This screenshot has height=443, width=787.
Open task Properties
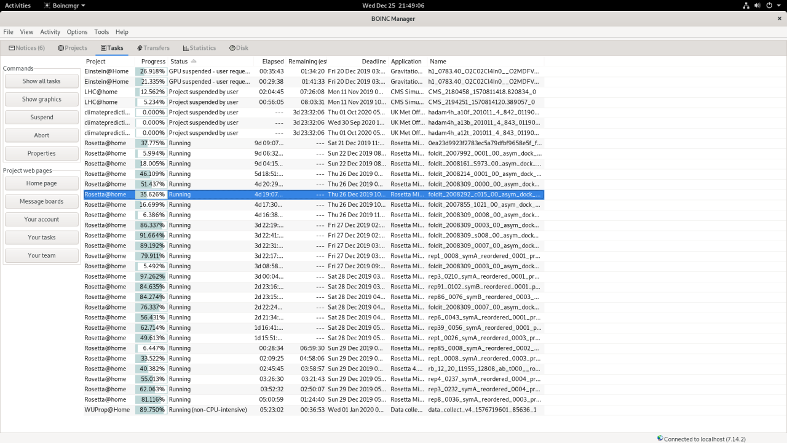pyautogui.click(x=42, y=153)
